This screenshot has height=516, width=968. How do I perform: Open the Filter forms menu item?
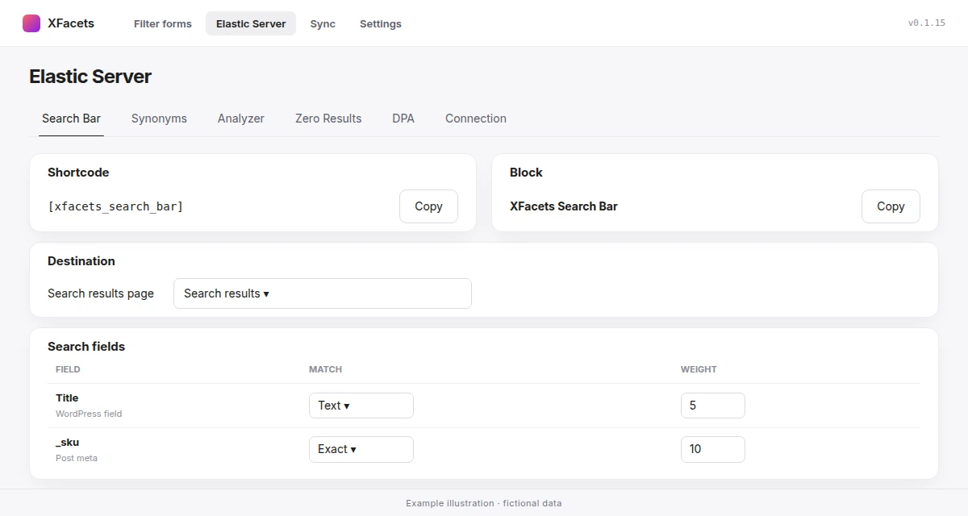point(163,23)
